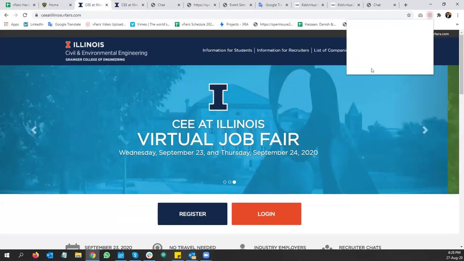Close the Event Settings tab
Screen dimensions: 464x261
250,5
